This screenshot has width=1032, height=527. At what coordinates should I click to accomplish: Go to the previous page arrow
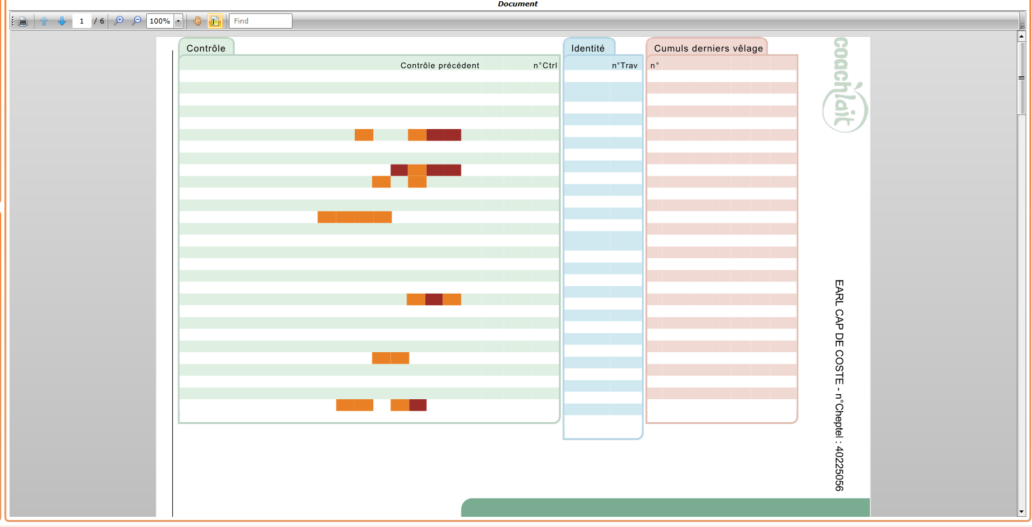(45, 21)
